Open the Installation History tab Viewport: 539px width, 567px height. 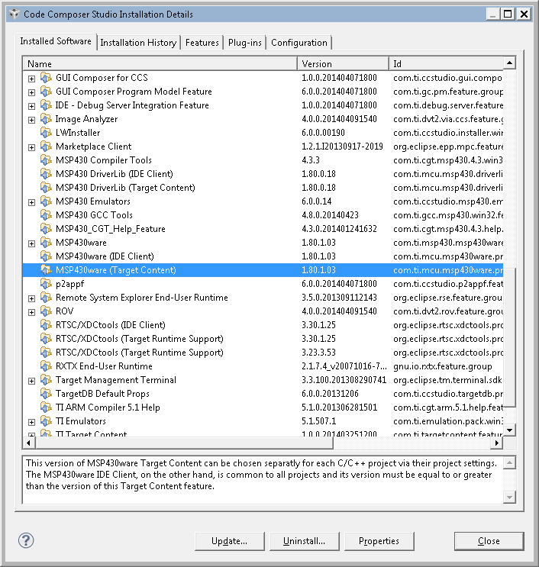(138, 43)
